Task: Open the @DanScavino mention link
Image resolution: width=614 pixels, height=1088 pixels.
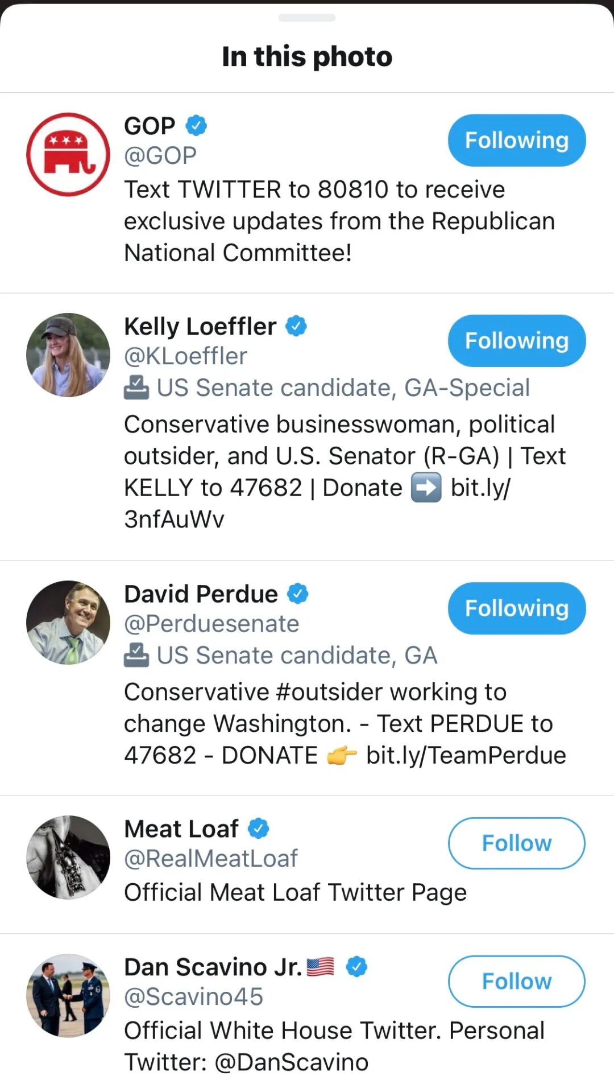Action: [292, 1062]
